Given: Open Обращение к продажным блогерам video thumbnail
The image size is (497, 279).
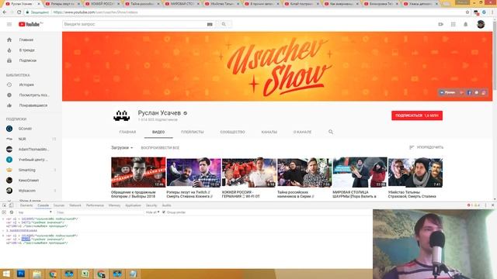Looking at the screenshot, I should click(138, 172).
